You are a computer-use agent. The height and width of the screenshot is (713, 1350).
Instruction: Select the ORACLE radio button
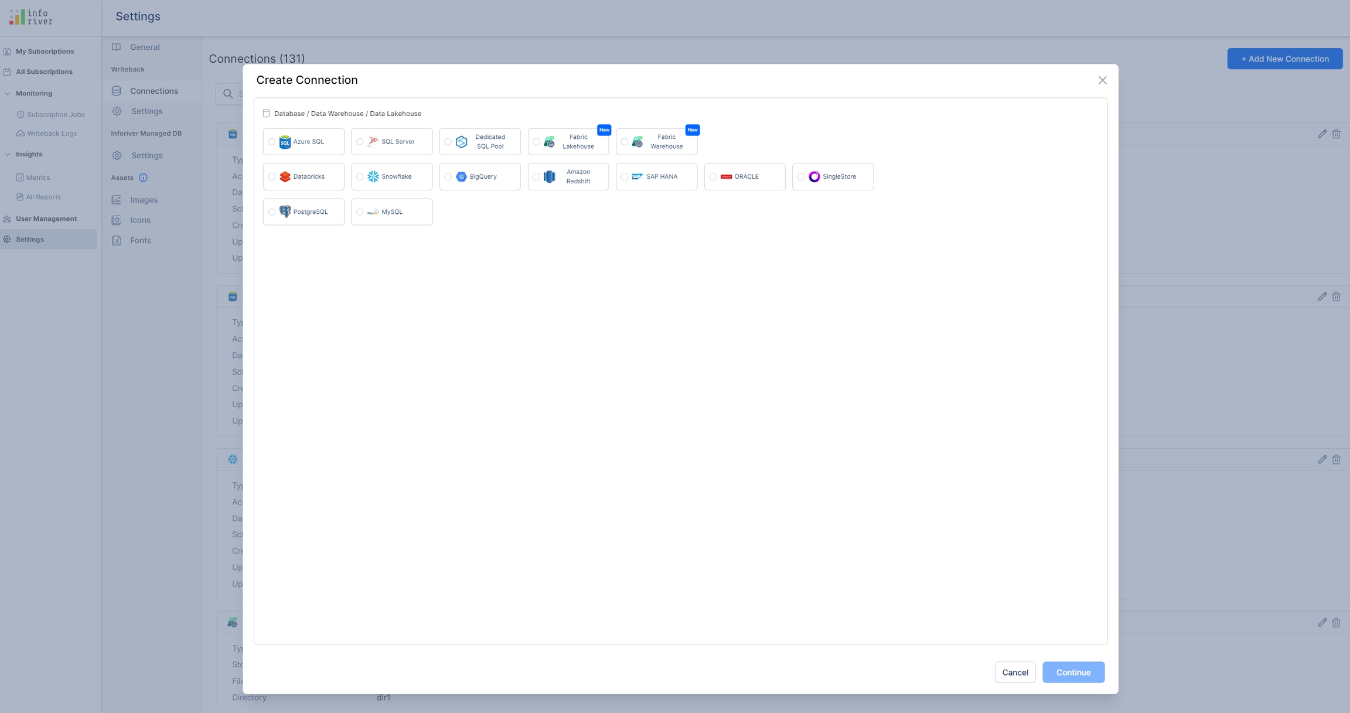pyautogui.click(x=712, y=176)
